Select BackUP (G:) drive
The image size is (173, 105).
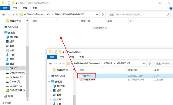tap(14, 86)
